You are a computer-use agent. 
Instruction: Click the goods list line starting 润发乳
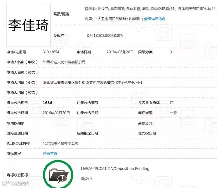(151, 9)
